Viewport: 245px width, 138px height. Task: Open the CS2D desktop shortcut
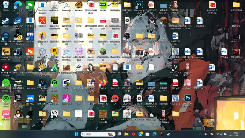[x=66, y=84]
